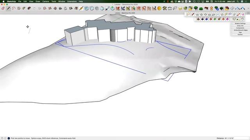
Task: Click the dark blue status bar circle icon
Action: tap(9, 138)
